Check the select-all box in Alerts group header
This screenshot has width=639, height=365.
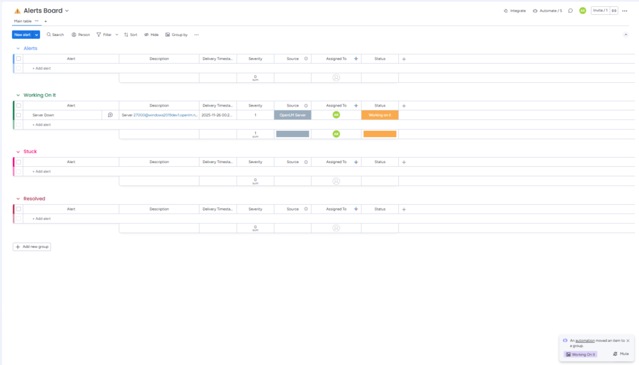point(19,59)
